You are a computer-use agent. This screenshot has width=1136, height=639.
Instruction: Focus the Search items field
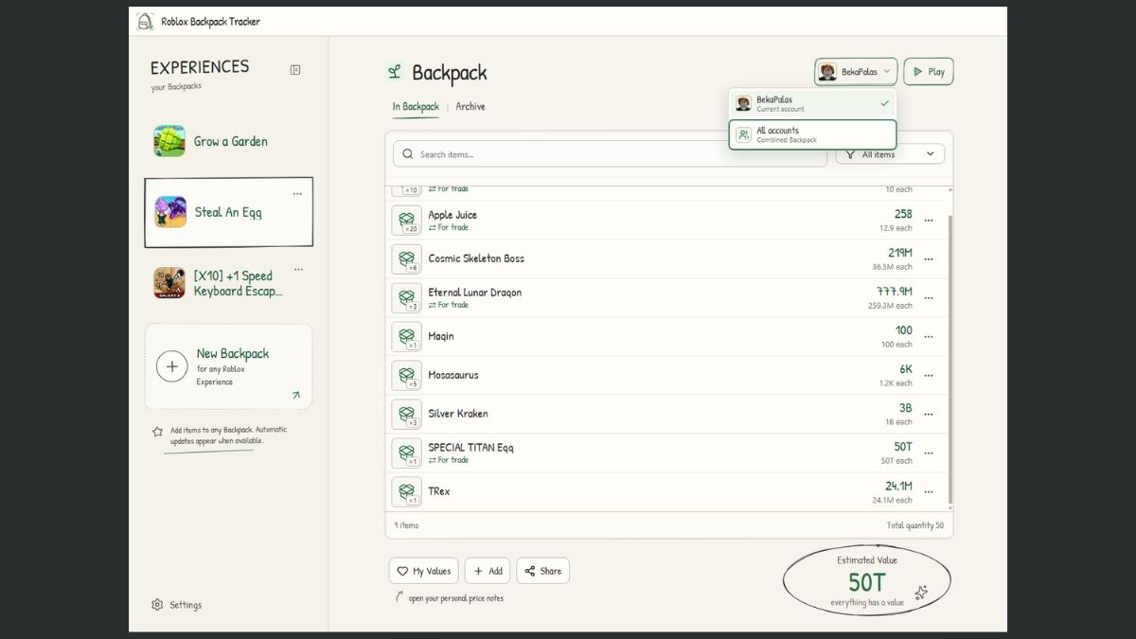pyautogui.click(x=610, y=154)
